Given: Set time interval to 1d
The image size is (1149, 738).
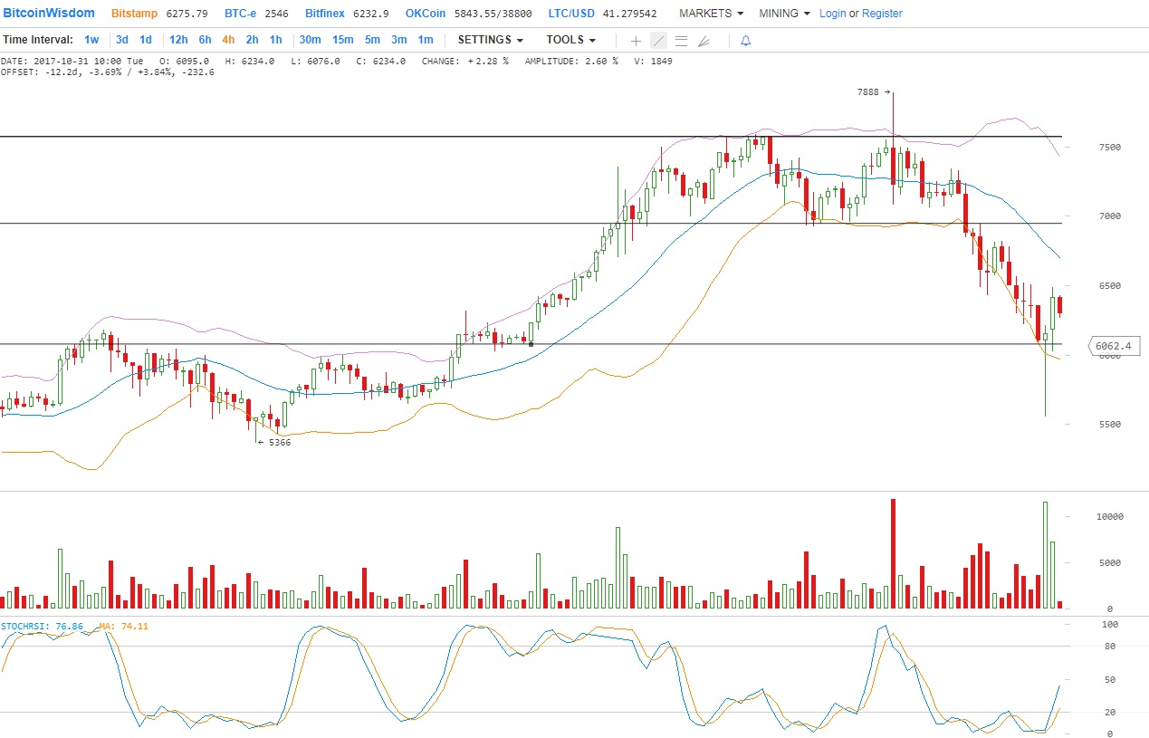Looking at the screenshot, I should point(146,40).
